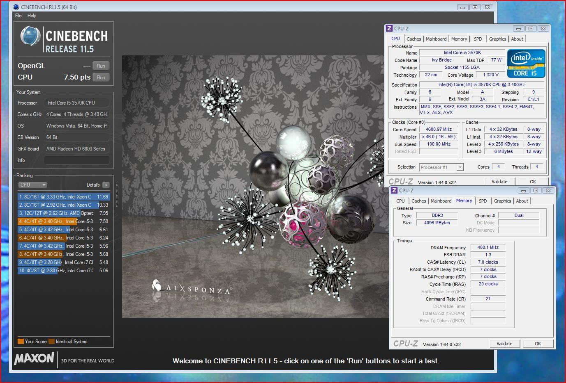Select ranking row 3 AMD Opteron 7.95
This screenshot has width=566, height=383.
[63, 213]
